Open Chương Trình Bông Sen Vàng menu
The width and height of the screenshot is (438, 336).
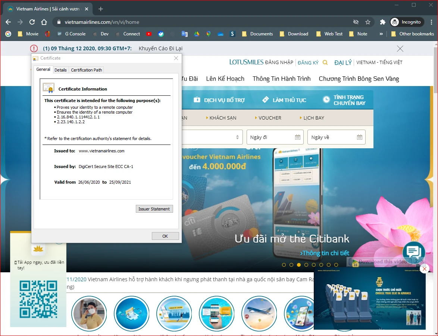click(359, 79)
